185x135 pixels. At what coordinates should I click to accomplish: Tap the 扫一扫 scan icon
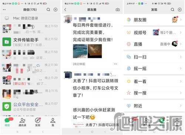[x=129, y=57]
